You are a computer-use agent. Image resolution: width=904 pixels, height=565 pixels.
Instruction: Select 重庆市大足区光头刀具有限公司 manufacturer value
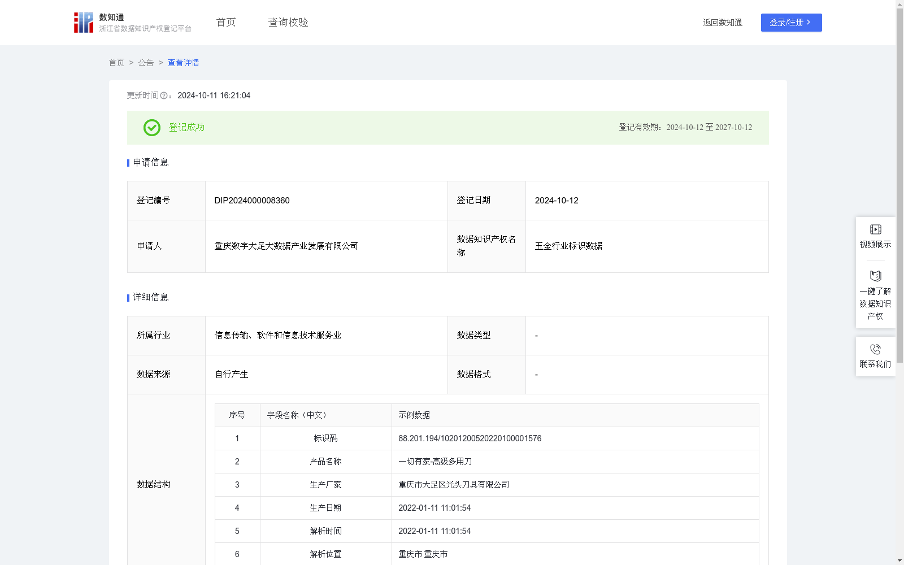click(454, 485)
